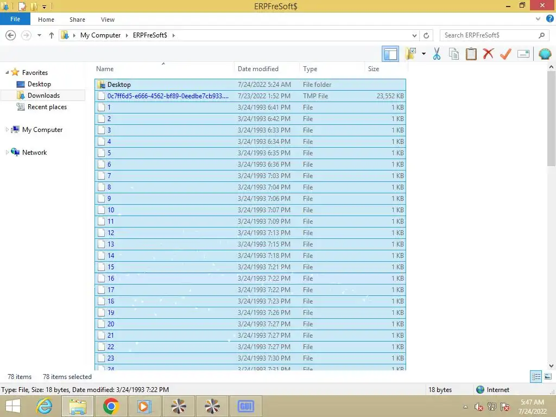The width and height of the screenshot is (556, 417).
Task: Click the Copy documents icon
Action: (454, 54)
